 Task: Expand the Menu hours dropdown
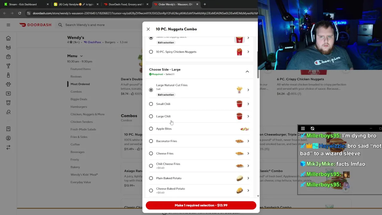tap(81, 56)
